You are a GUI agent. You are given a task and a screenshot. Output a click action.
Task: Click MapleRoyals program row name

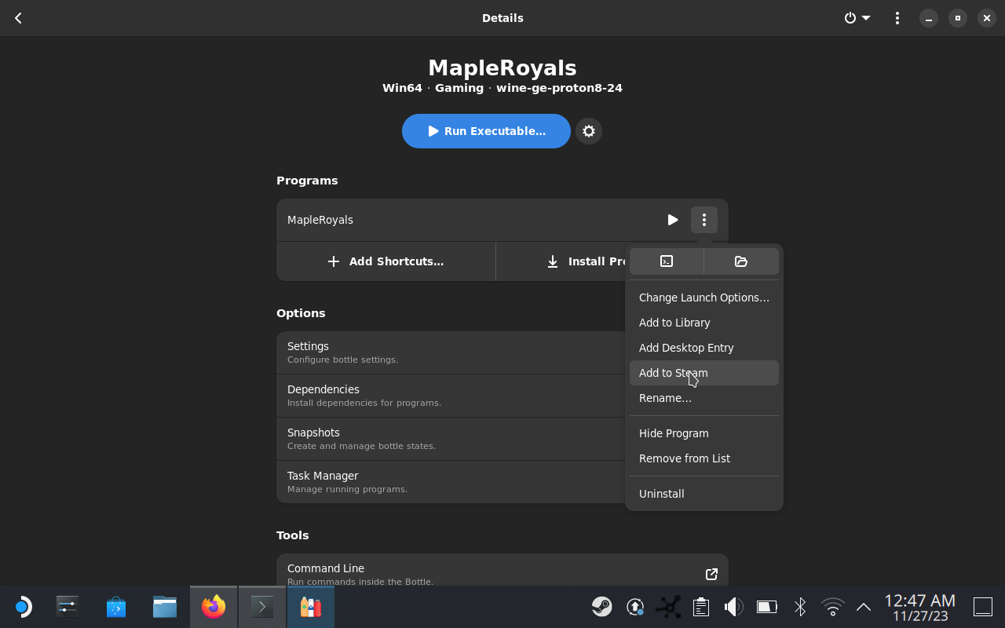click(320, 220)
